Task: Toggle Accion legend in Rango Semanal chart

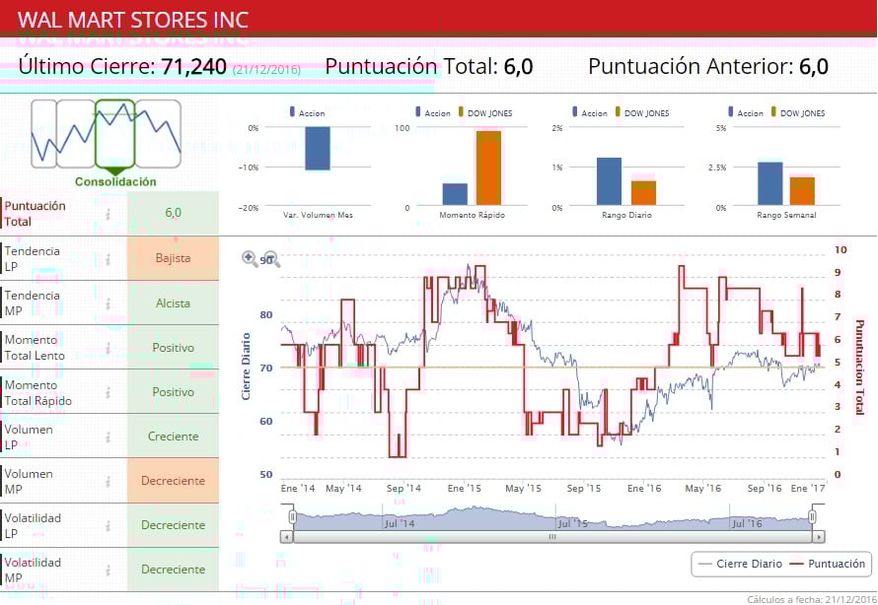Action: click(745, 112)
